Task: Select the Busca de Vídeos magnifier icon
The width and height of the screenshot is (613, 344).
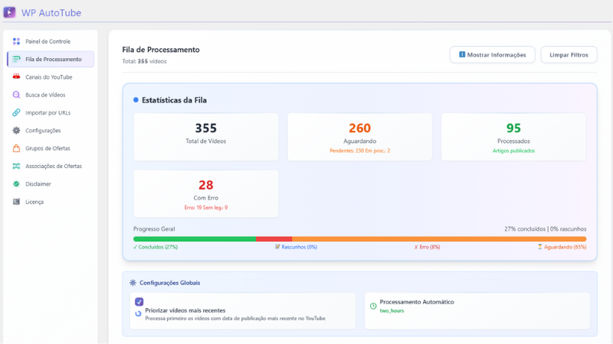Action: coord(16,95)
